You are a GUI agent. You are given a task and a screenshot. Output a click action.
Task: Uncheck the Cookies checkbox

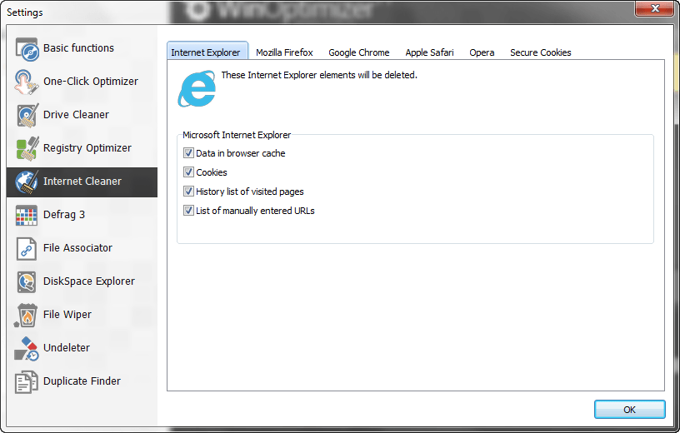[x=188, y=172]
